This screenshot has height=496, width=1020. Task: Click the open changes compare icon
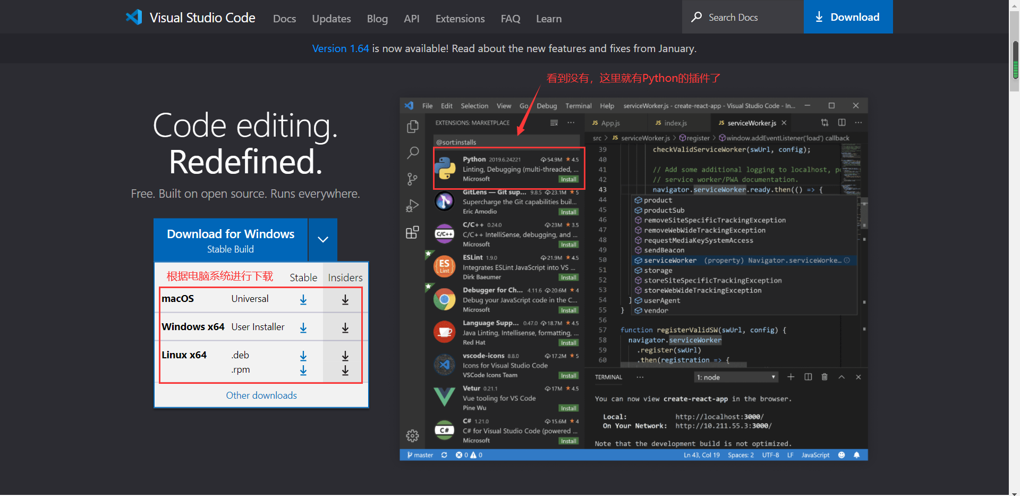click(x=825, y=122)
